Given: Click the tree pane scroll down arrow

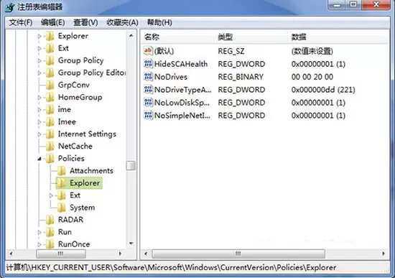Looking at the screenshot, I should pyautogui.click(x=131, y=244).
